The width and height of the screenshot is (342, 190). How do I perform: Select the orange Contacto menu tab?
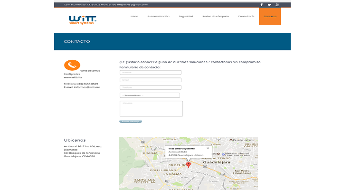click(x=270, y=16)
